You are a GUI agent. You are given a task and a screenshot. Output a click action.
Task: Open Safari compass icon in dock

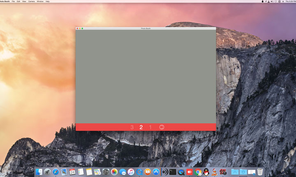(55, 172)
